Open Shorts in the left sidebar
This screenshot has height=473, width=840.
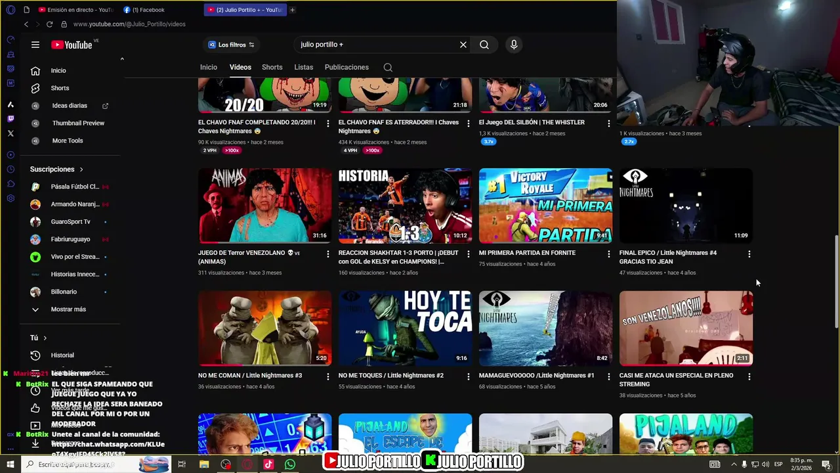click(59, 88)
